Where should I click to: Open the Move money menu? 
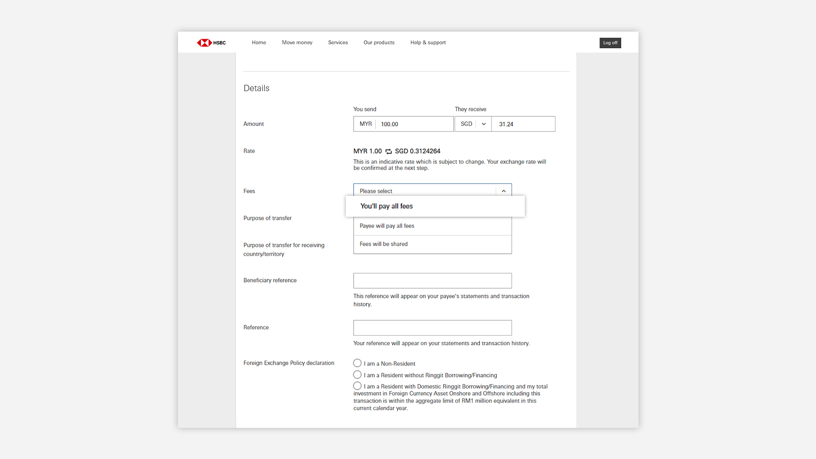297,43
